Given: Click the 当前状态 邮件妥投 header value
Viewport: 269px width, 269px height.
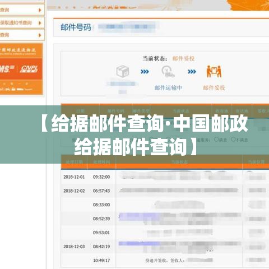Looking at the screenshot, I should [183, 58].
